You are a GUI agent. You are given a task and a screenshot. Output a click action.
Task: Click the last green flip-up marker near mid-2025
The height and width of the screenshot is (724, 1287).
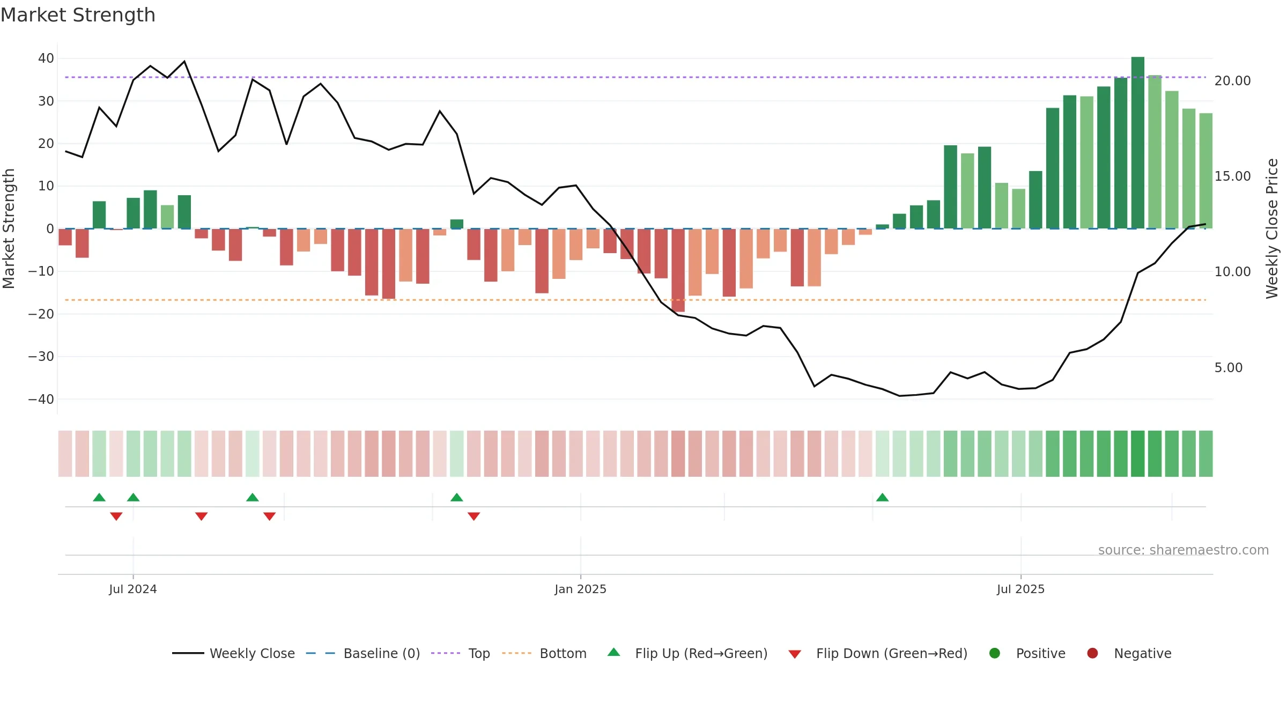883,497
